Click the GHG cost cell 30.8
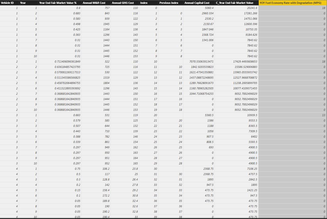This screenshot has width=327, height=219. tap(125, 196)
